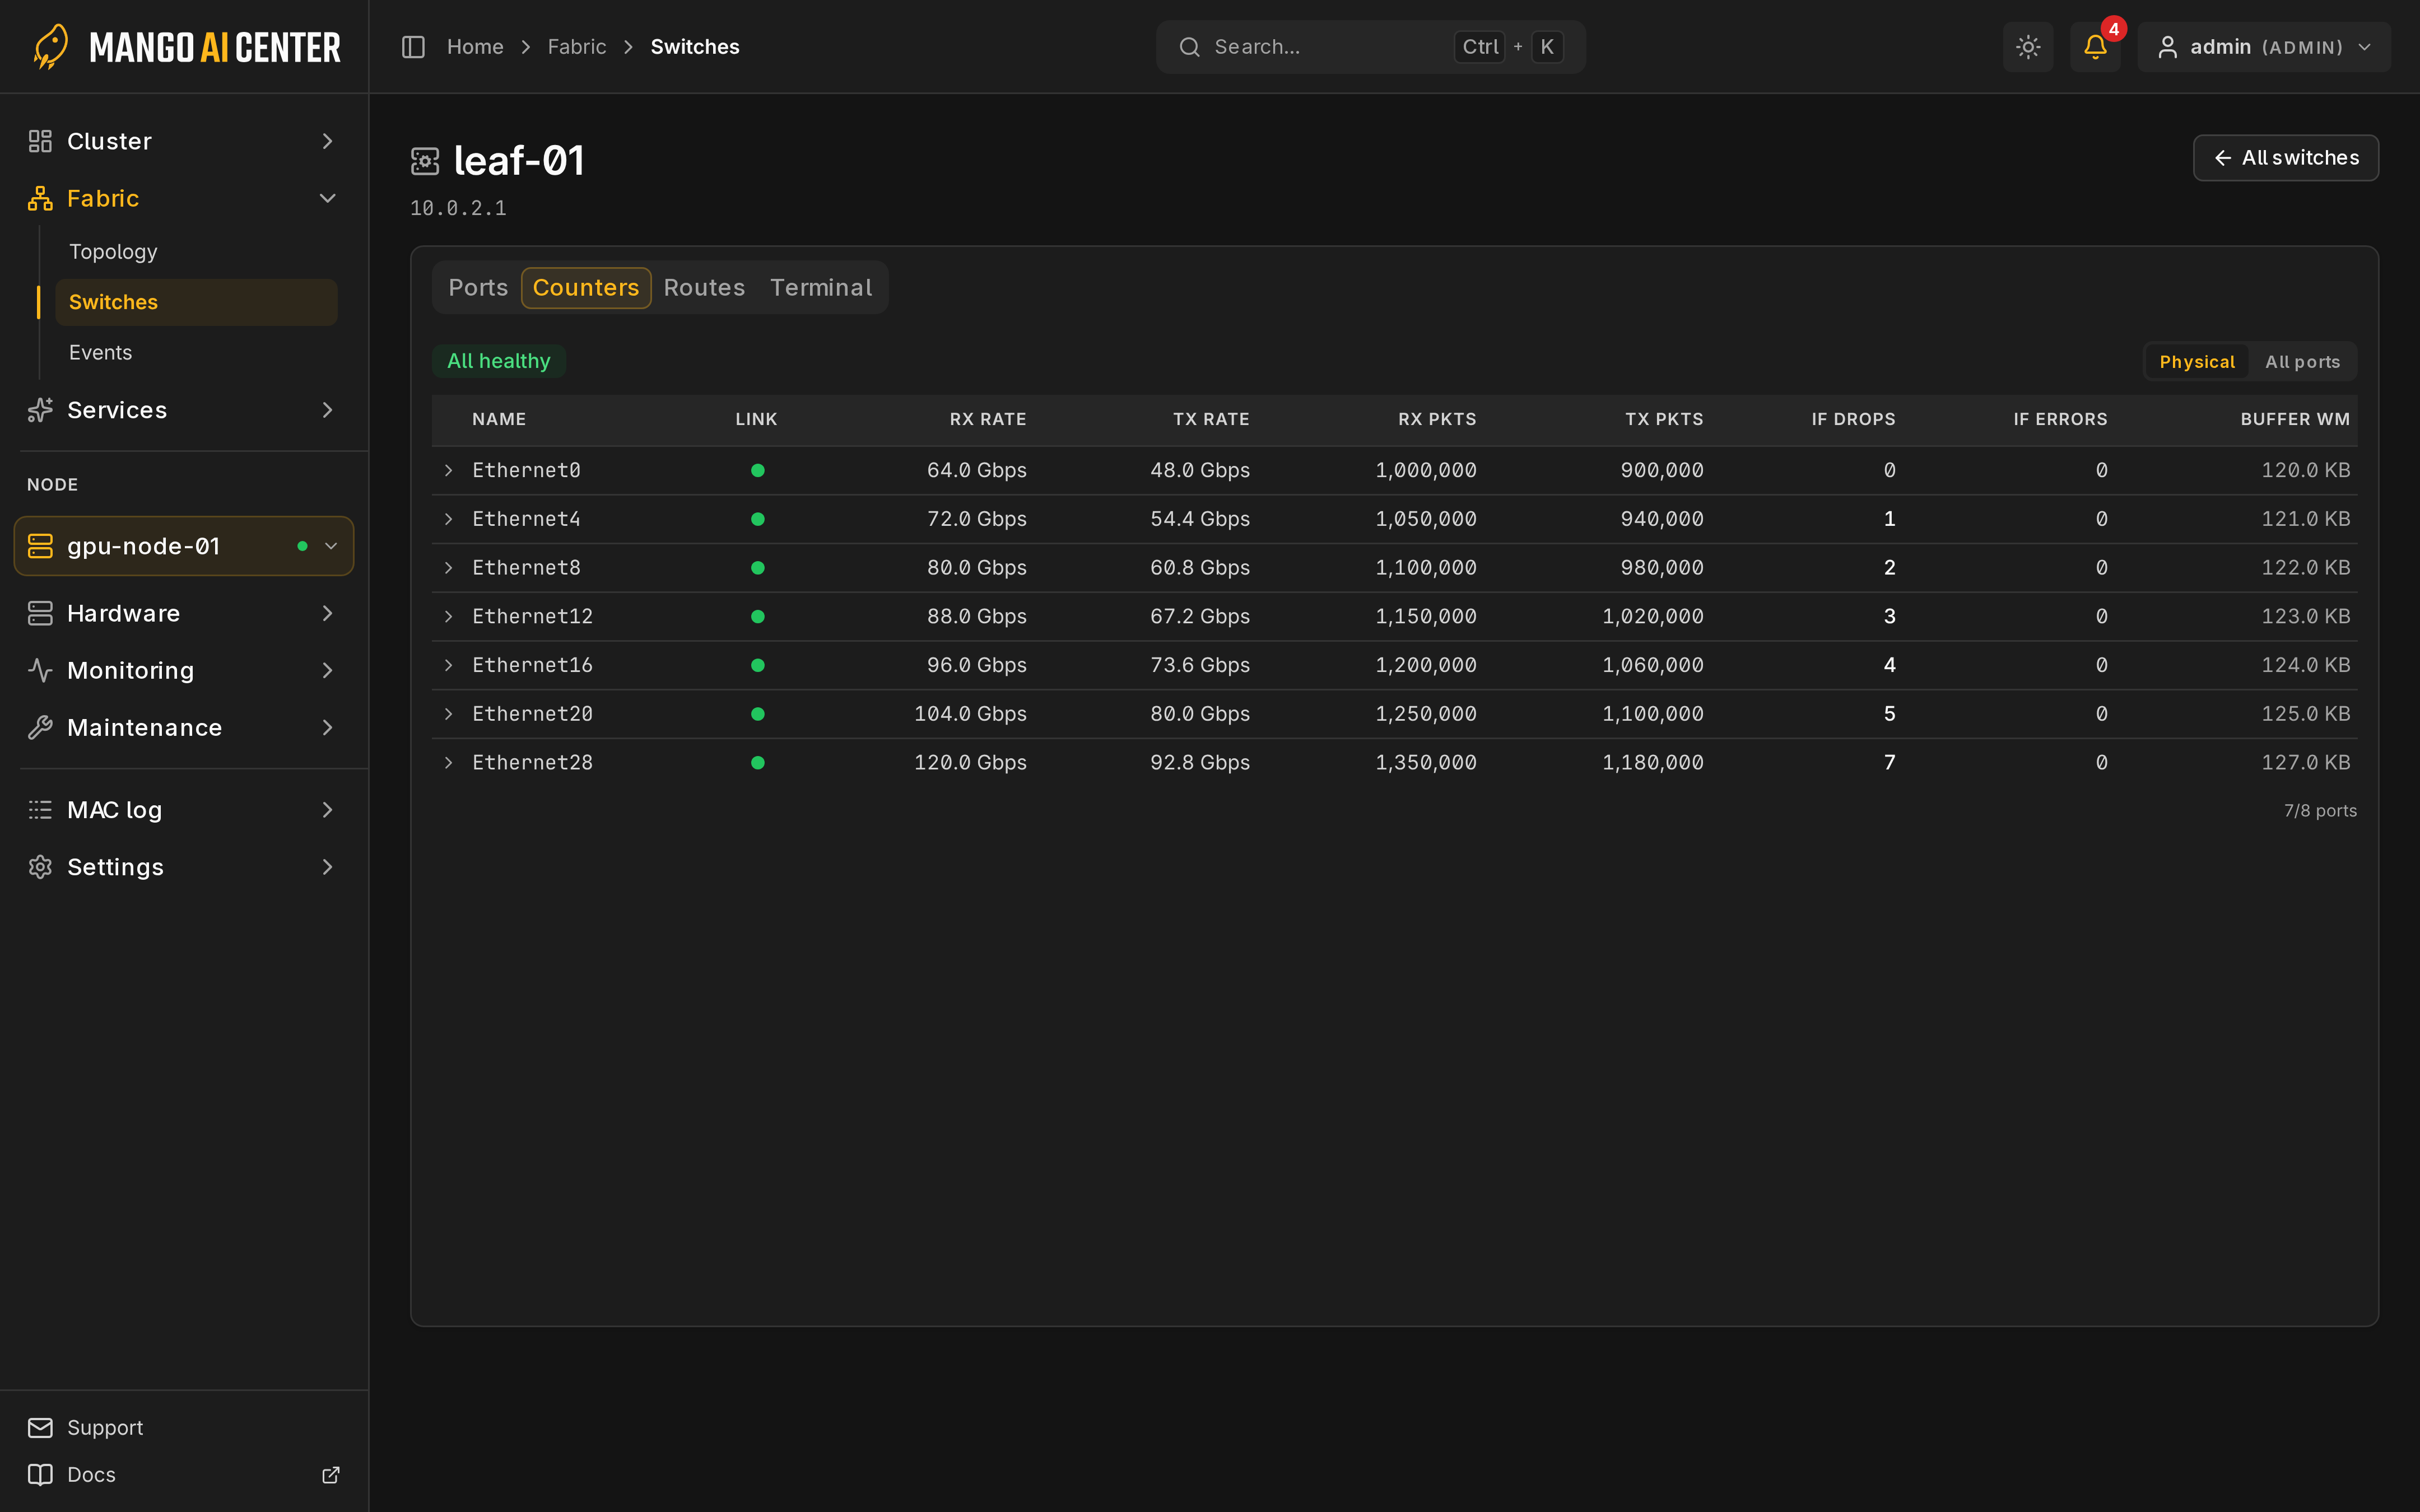Click the Fabric breadcrumb
The height and width of the screenshot is (1512, 2420).
click(x=577, y=47)
